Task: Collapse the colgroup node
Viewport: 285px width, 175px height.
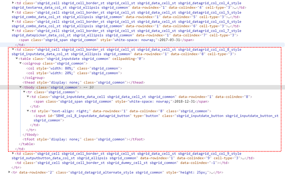Action: pyautogui.click(x=20, y=63)
